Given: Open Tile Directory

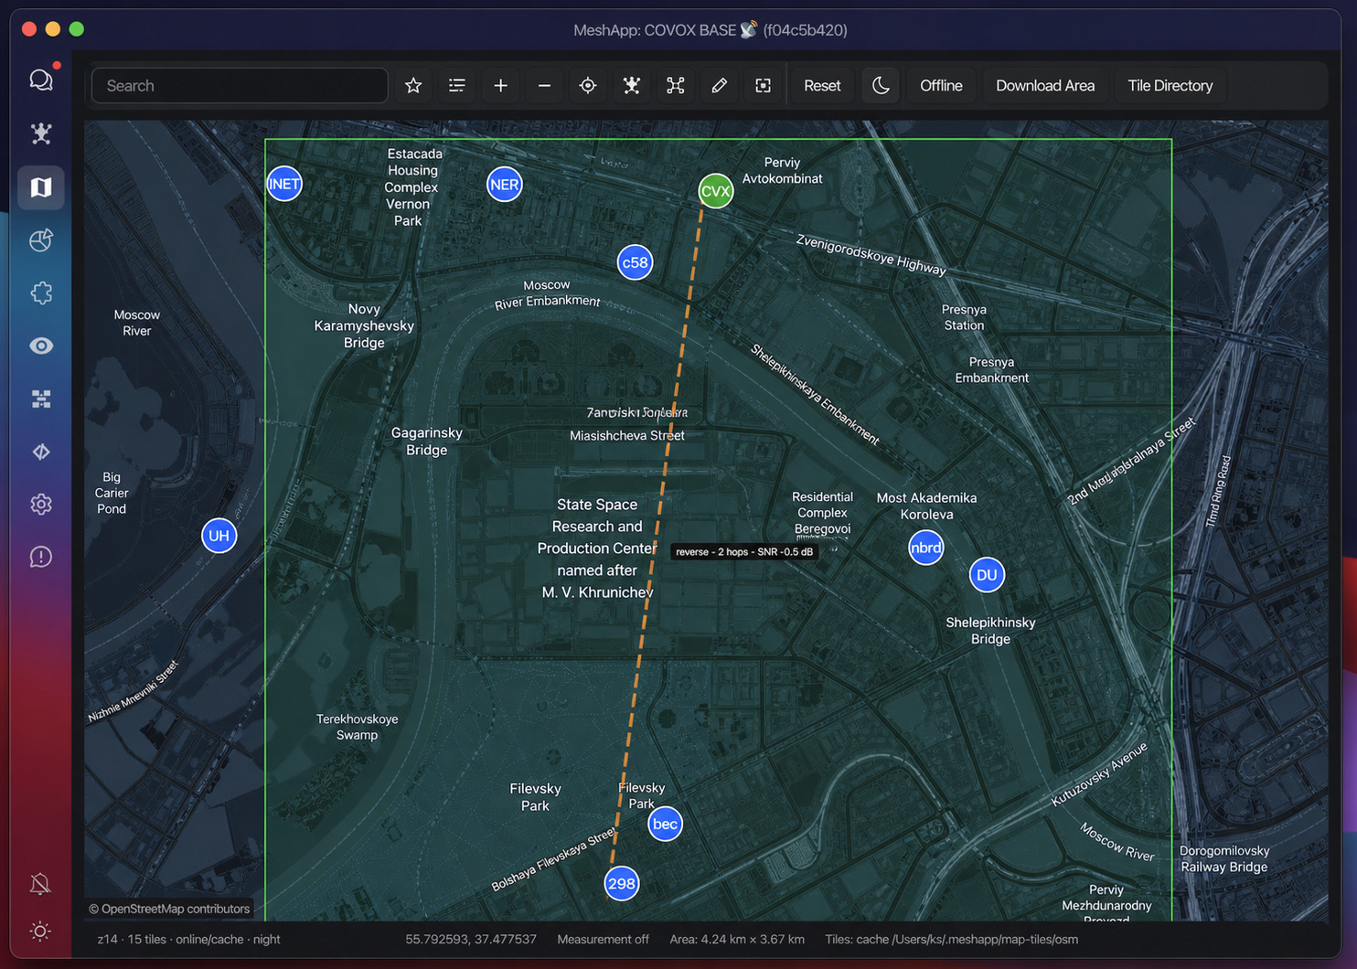Looking at the screenshot, I should tap(1170, 86).
